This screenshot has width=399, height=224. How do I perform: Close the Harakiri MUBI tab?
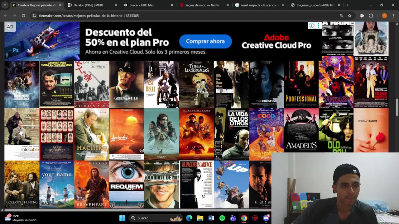pos(116,5)
